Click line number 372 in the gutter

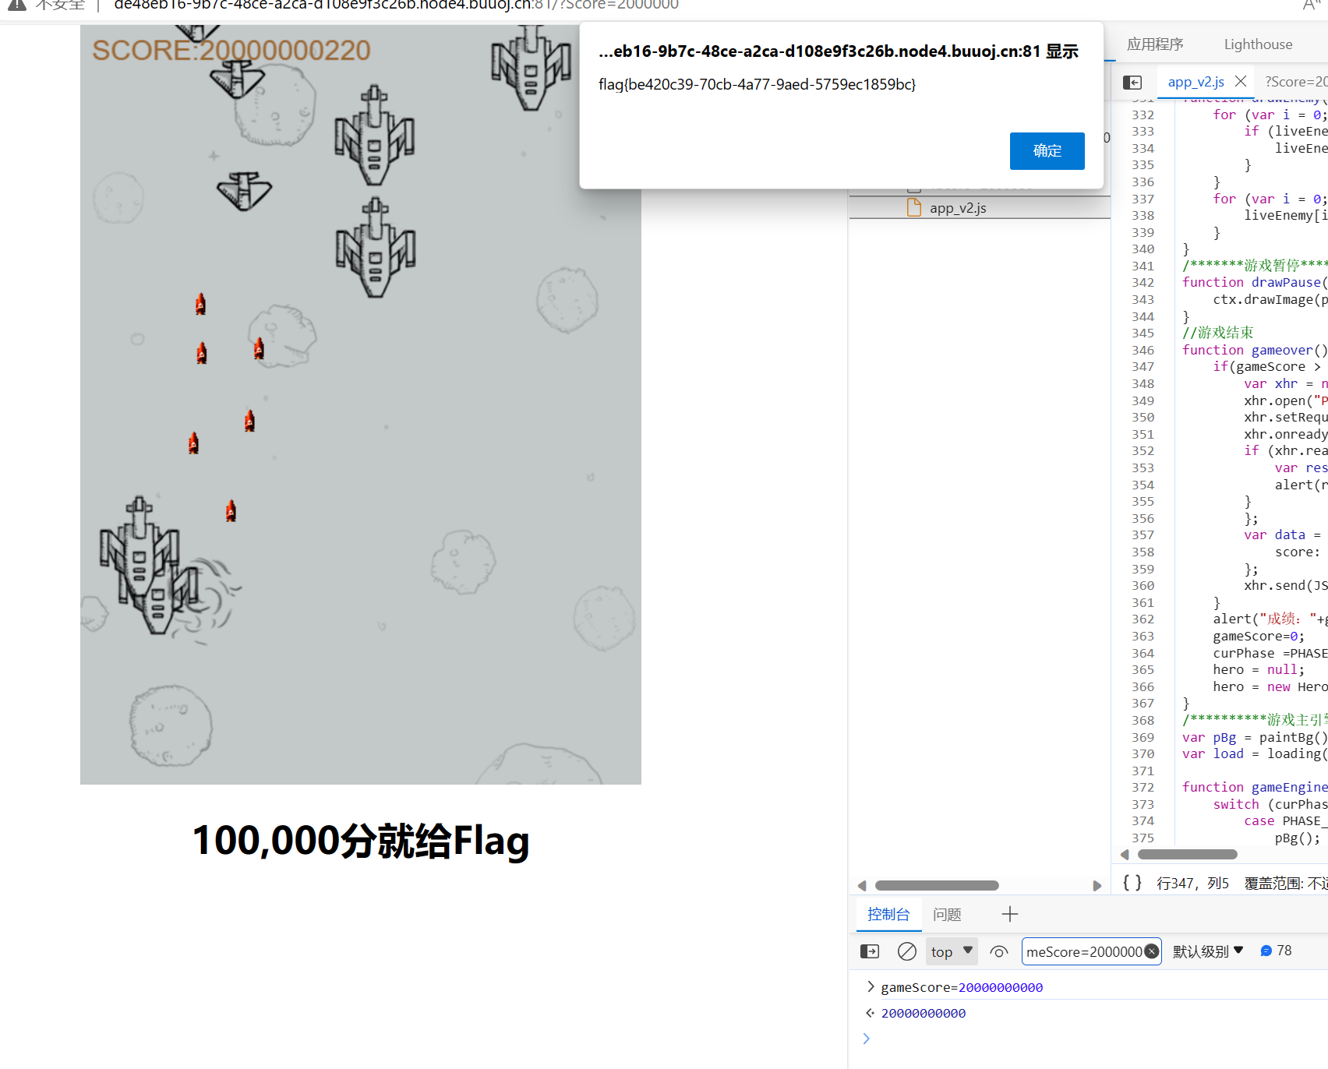(1143, 788)
